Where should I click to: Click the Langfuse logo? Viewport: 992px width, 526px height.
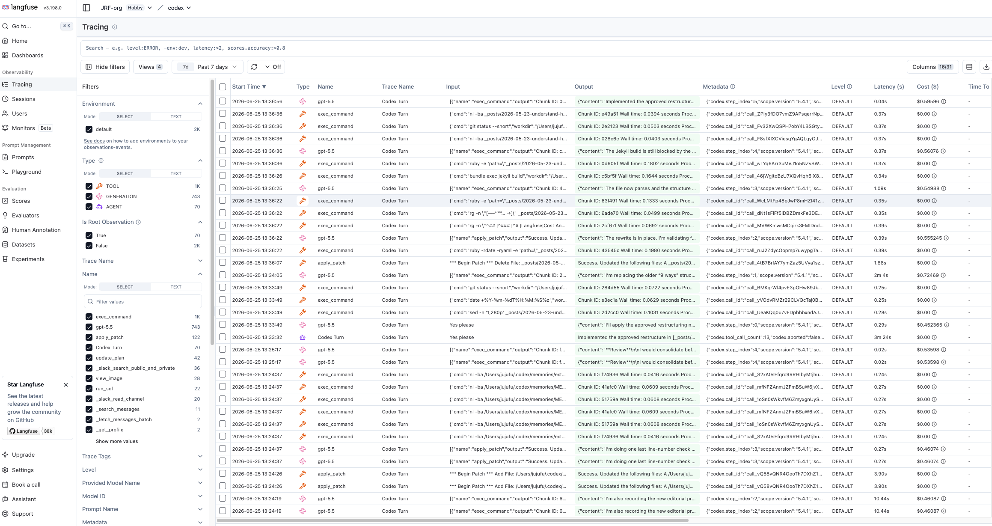coord(20,7)
